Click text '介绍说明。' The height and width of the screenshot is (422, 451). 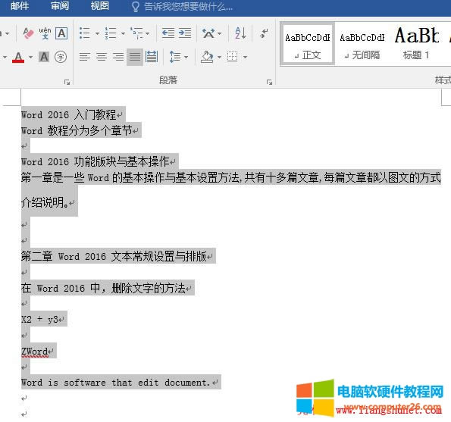point(45,202)
